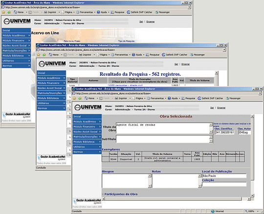The image size is (264, 214).
Task: Open Home dropdown arrow in front window
Action: point(97,98)
